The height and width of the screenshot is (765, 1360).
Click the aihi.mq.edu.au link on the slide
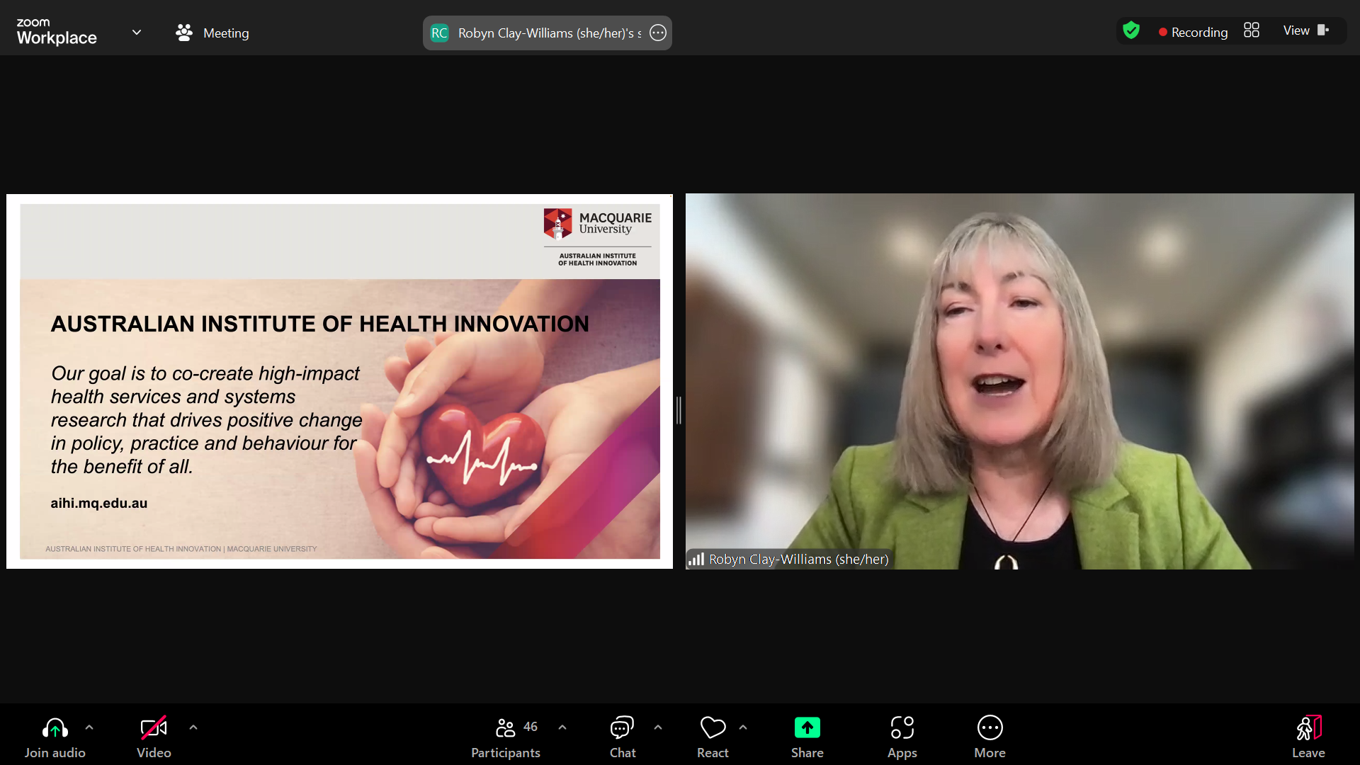(99, 503)
